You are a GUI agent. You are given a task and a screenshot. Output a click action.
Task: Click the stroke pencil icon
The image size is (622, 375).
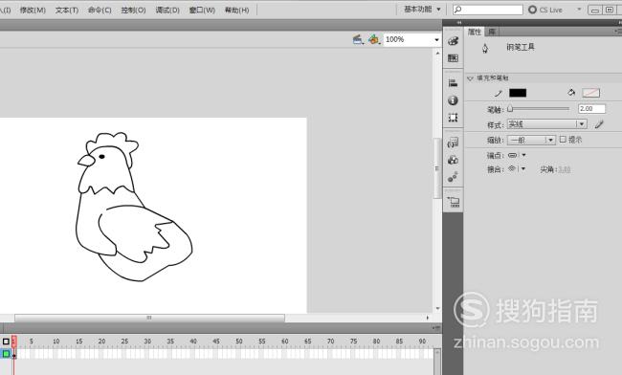(499, 93)
